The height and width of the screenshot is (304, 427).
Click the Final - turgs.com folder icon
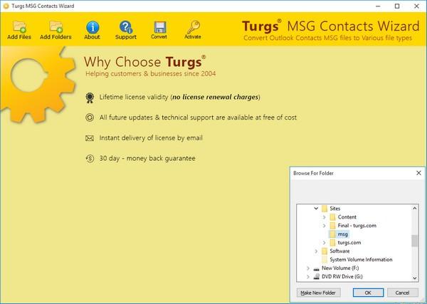click(x=332, y=226)
